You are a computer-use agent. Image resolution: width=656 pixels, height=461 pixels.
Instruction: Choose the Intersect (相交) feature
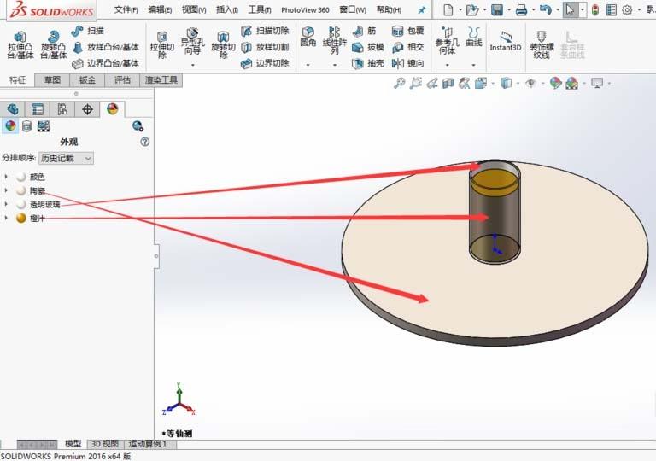tap(408, 47)
